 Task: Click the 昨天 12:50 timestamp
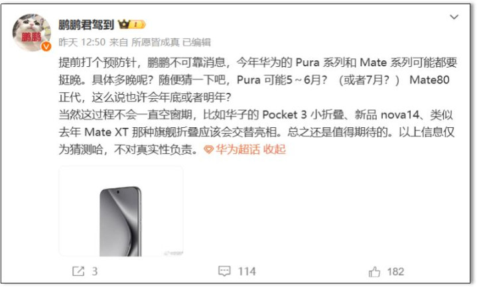coord(82,42)
